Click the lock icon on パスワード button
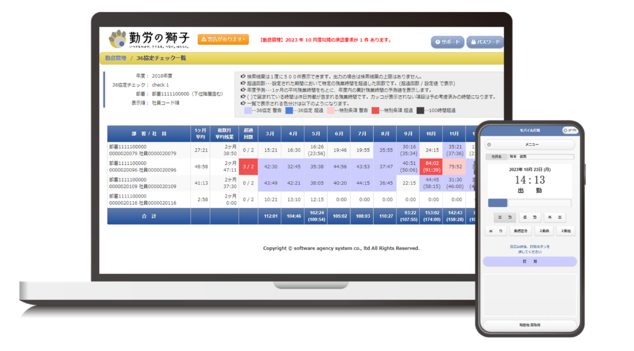 [x=473, y=42]
